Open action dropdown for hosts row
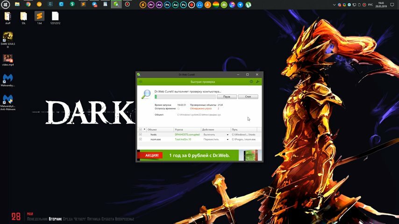Screen dimensions: 399x224 [x=228, y=134]
